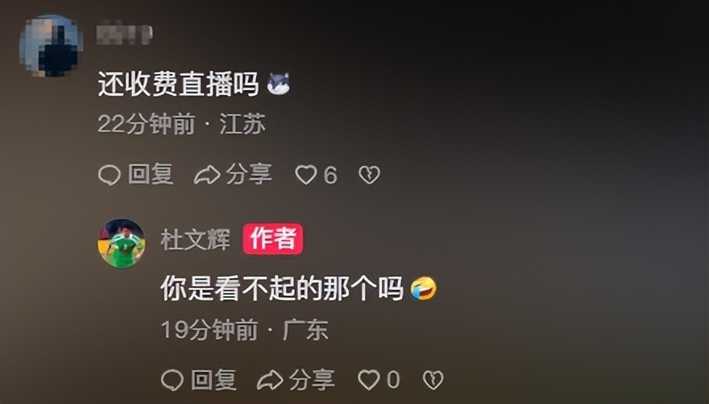Click the red 作者 badge
The width and height of the screenshot is (709, 404).
tap(273, 238)
